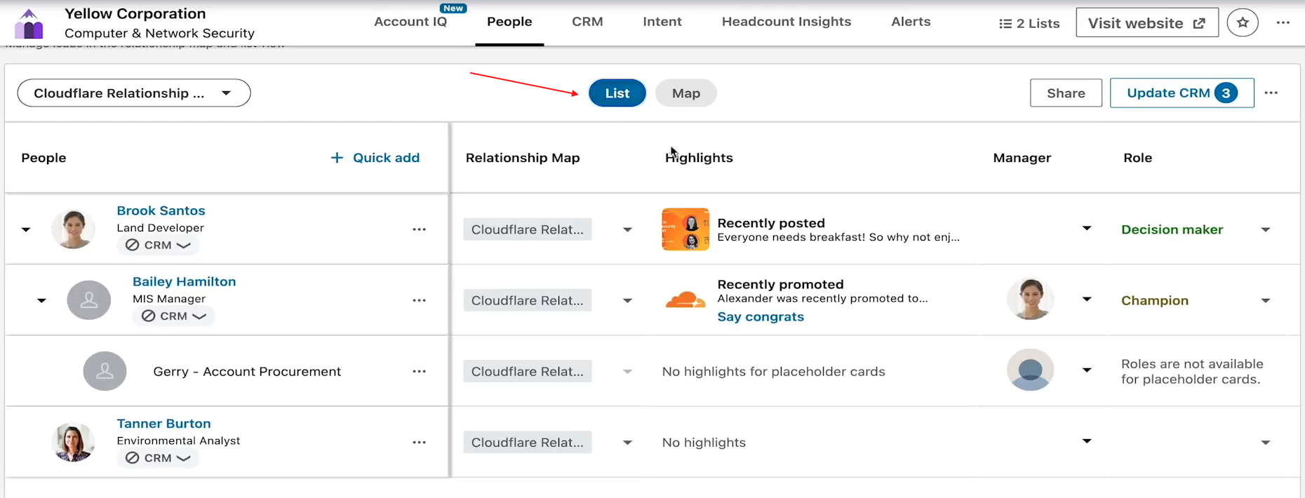Toggle CRM status for Bailey Hamilton

coord(174,316)
